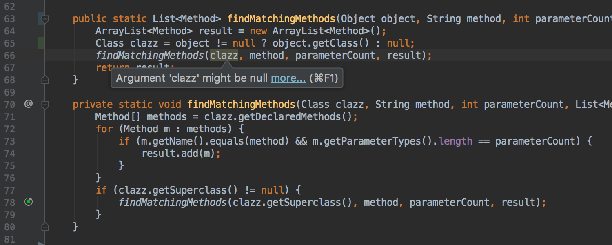
Task: Click the italic findMatchingMethods call on line 78
Action: [173, 203]
